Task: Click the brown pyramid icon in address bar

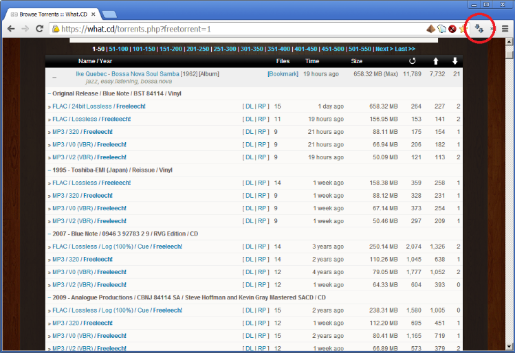Action: point(430,29)
